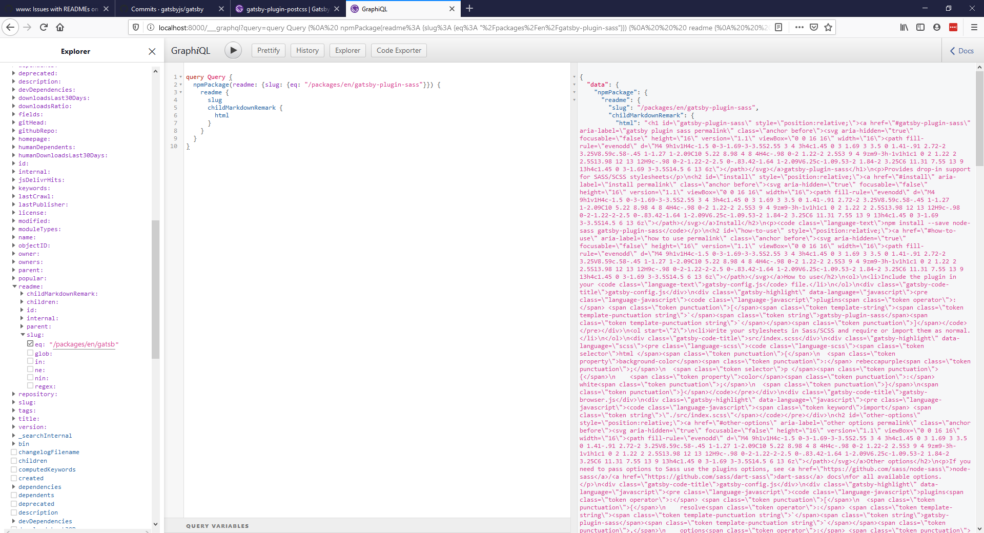Image resolution: width=984 pixels, height=533 pixels.
Task: Open the Code Exporter
Action: (x=399, y=50)
